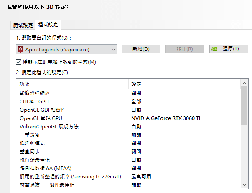Click the 全部 value for CUDA - GPU
Viewport: 252px width, 193px height.
pos(136,101)
